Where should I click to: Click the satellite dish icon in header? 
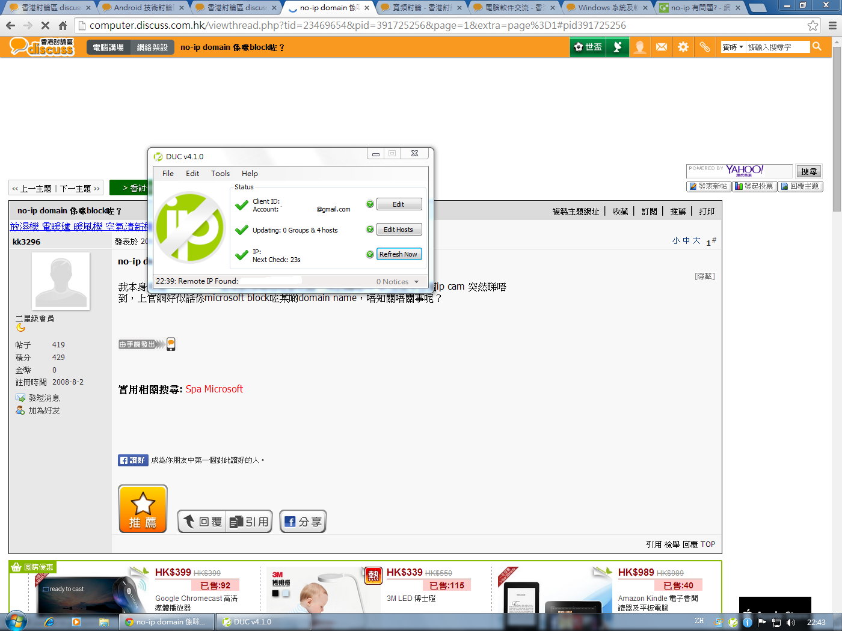point(618,47)
